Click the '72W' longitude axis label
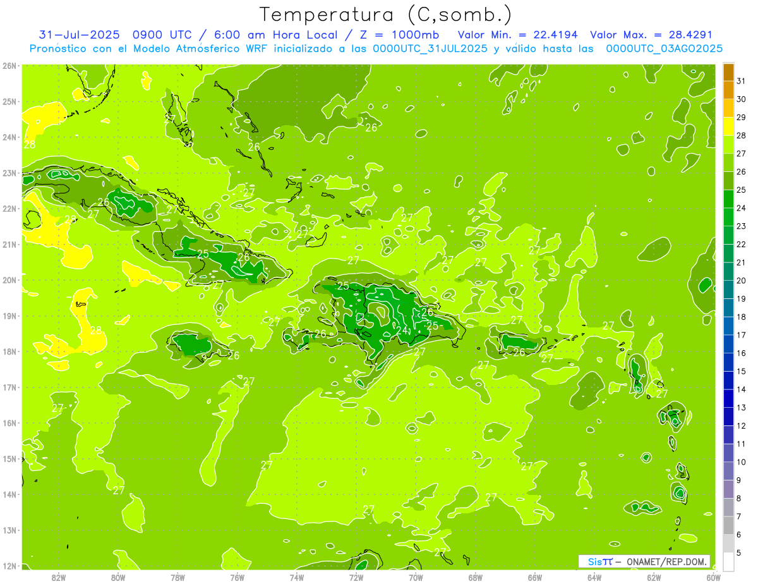Viewport: 758px width, 586px height. tap(356, 577)
